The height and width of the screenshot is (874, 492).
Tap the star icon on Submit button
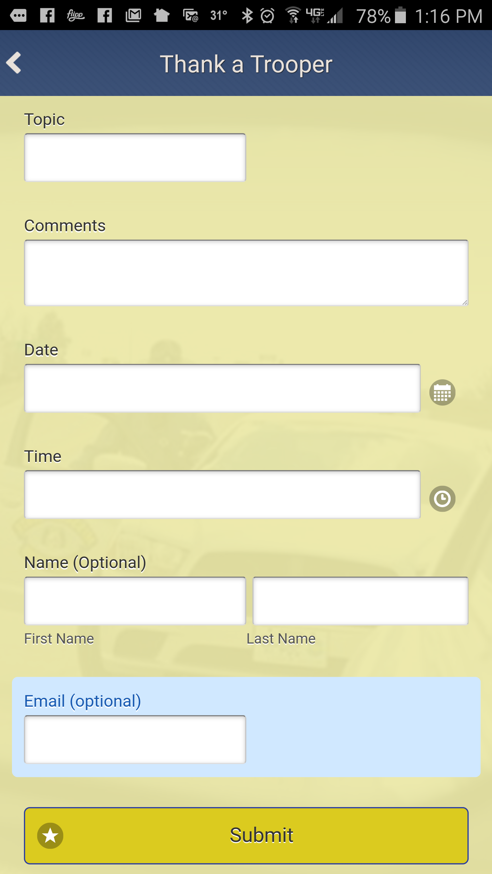pyautogui.click(x=50, y=835)
